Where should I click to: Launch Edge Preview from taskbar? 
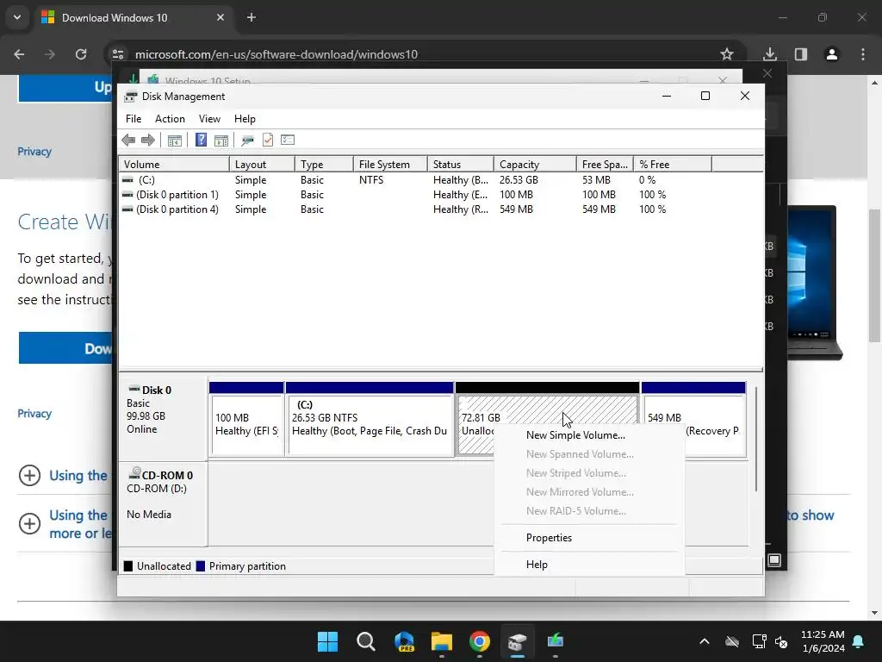(404, 641)
